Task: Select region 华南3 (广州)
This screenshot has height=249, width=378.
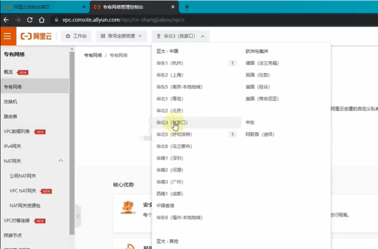Action: tap(196, 182)
